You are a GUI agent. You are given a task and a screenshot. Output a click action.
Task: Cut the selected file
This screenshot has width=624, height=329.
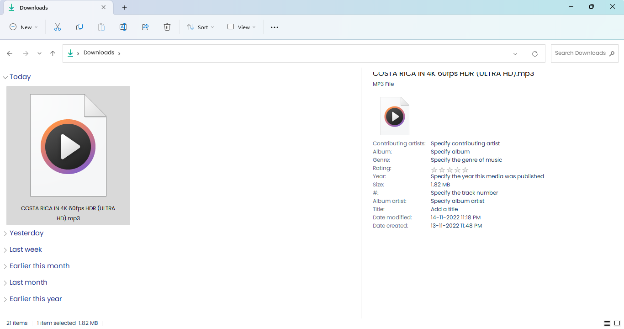[58, 27]
